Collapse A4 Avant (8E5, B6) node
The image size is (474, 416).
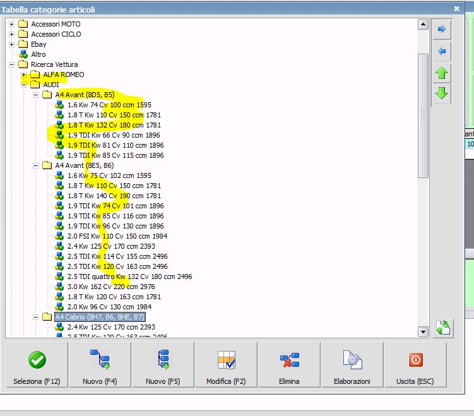tap(36, 165)
